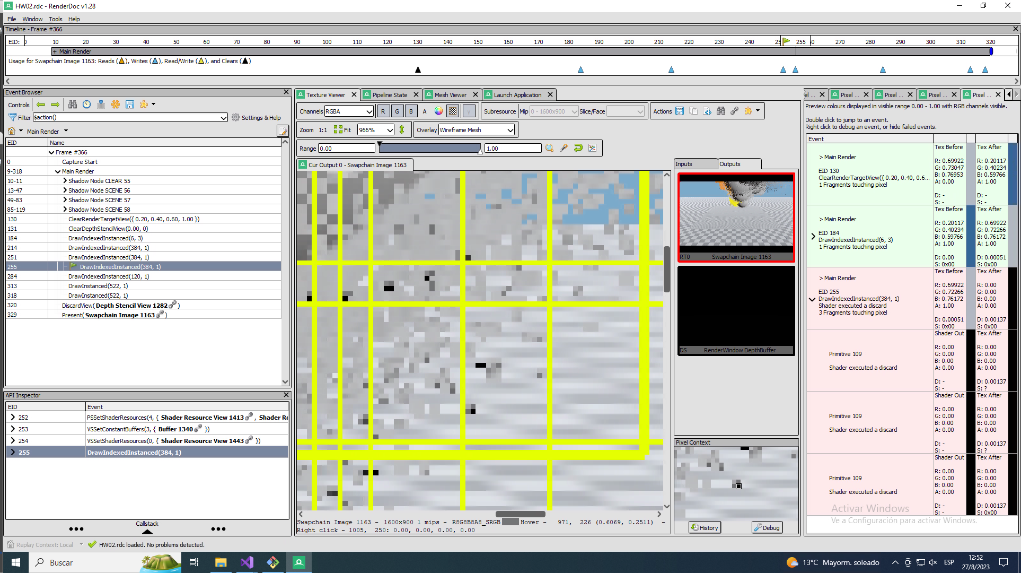Viewport: 1021px width, 573px height.
Task: Select the Swapchain Image 1163 output thumbnail
Action: (x=736, y=215)
